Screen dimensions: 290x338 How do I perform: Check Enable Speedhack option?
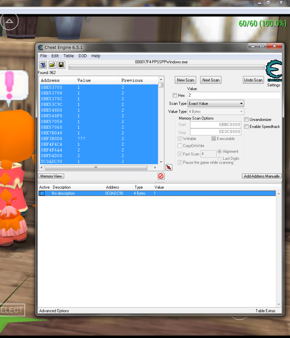tap(247, 127)
